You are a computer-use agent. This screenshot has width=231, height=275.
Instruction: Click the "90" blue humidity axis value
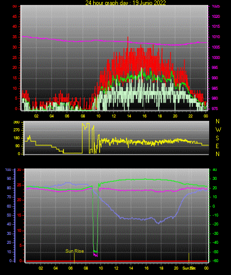[x=9, y=178]
